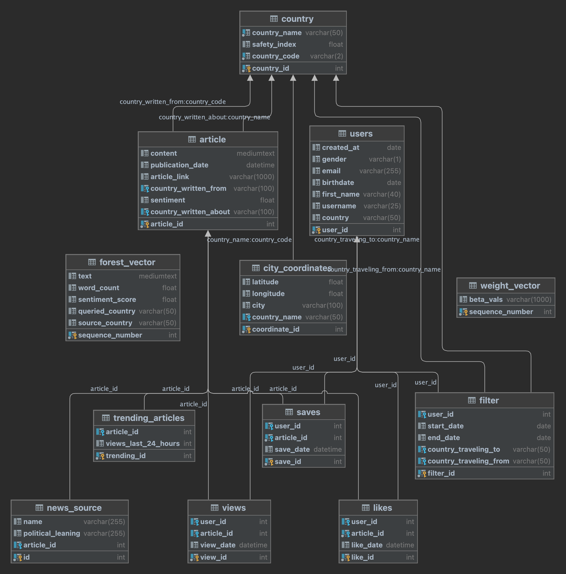Select the sentiment column in article
The width and height of the screenshot is (566, 574).
click(x=208, y=200)
